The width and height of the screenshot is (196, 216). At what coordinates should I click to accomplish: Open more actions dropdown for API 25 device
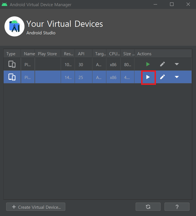pos(177,77)
